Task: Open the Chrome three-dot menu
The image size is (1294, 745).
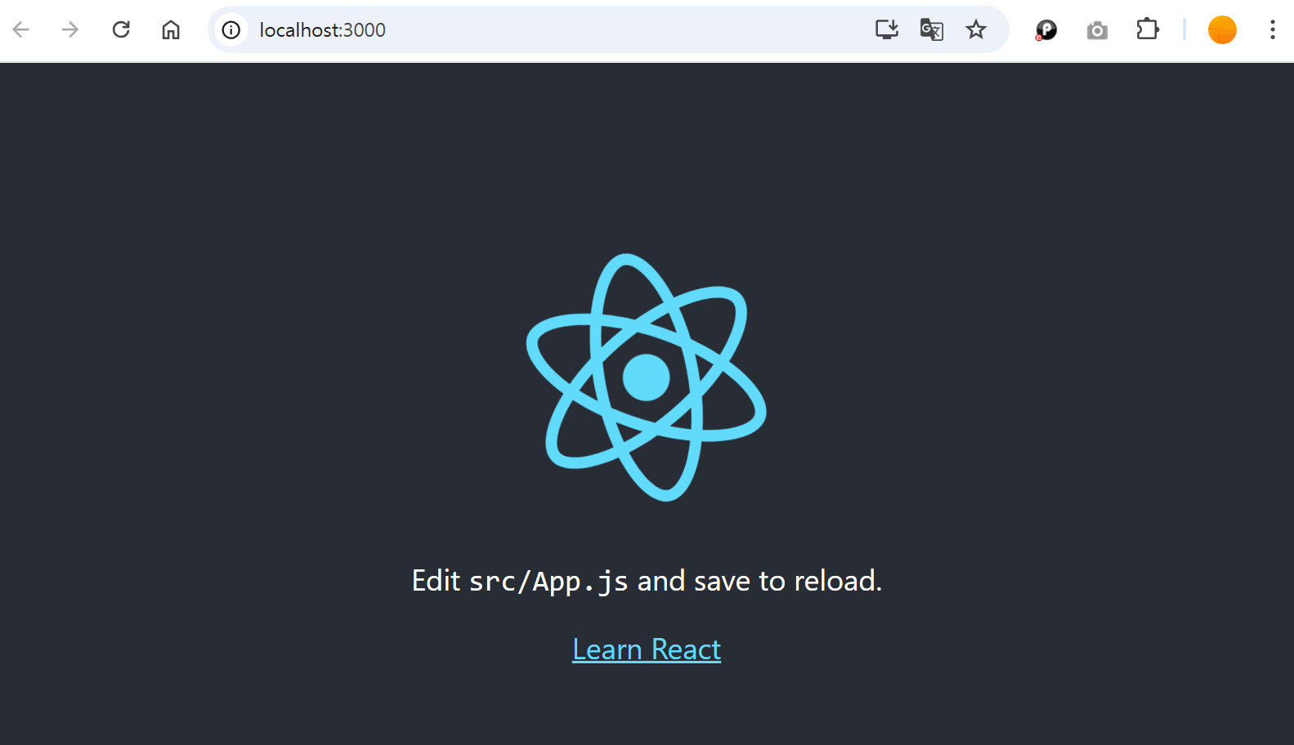Action: pos(1273,30)
